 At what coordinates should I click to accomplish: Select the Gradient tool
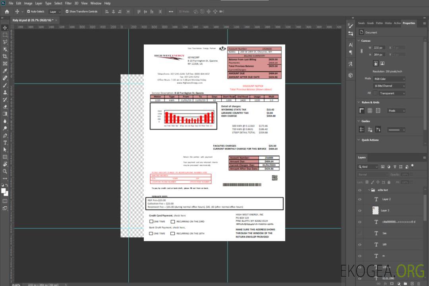(x=5, y=114)
